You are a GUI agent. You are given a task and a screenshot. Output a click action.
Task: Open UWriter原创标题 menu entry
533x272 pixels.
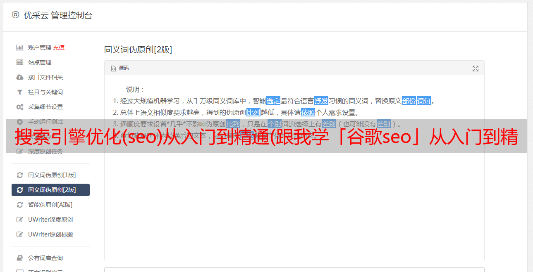click(x=50, y=234)
